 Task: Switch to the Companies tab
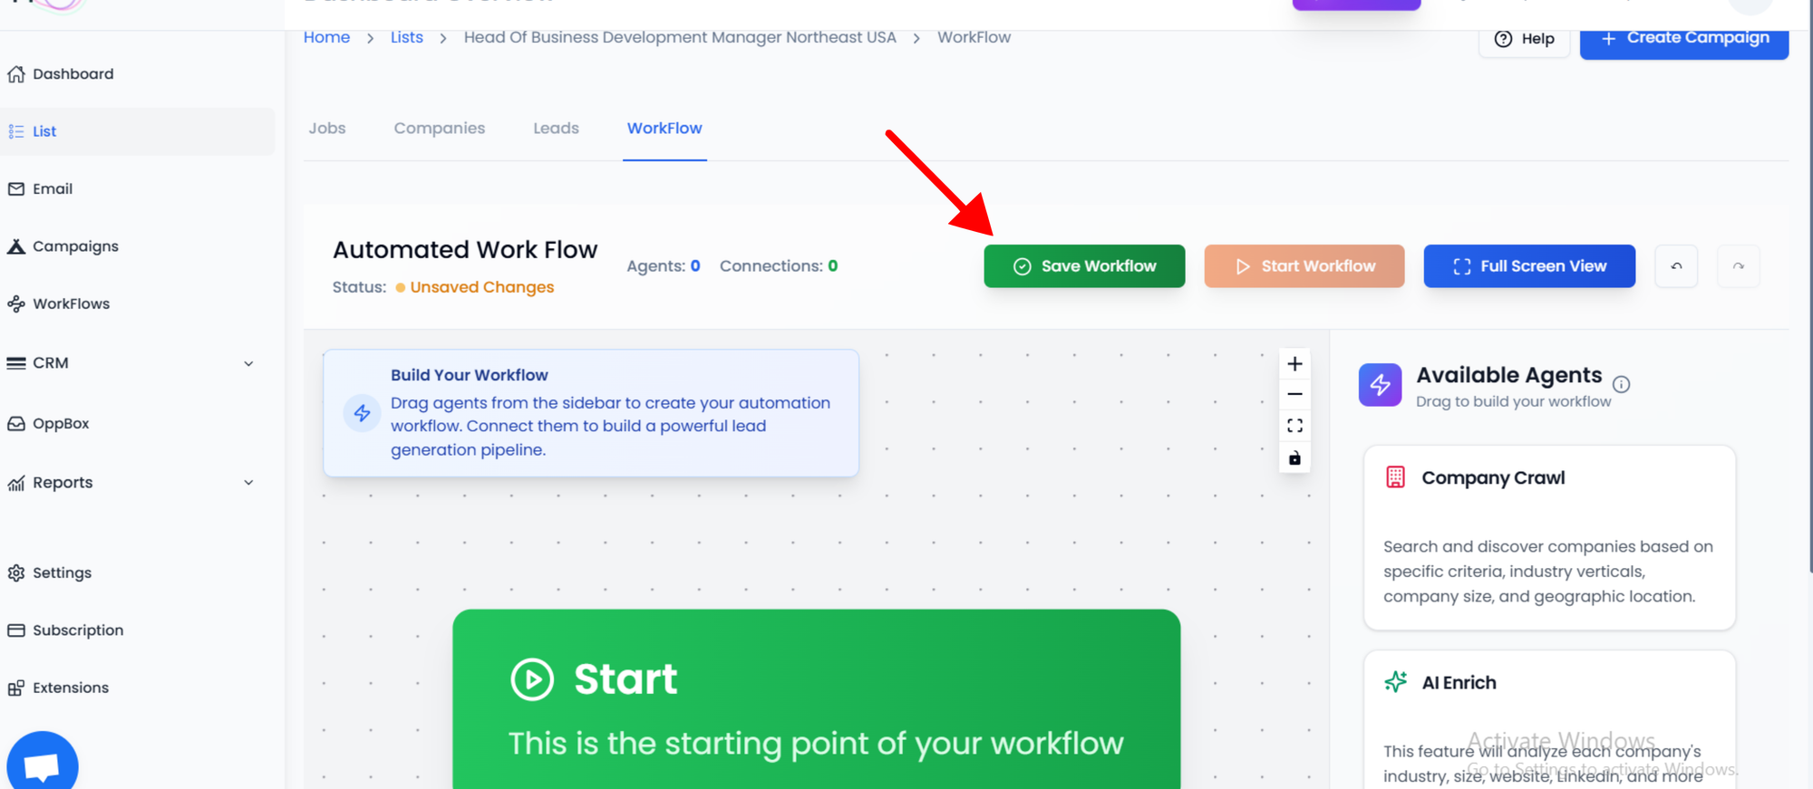439,129
